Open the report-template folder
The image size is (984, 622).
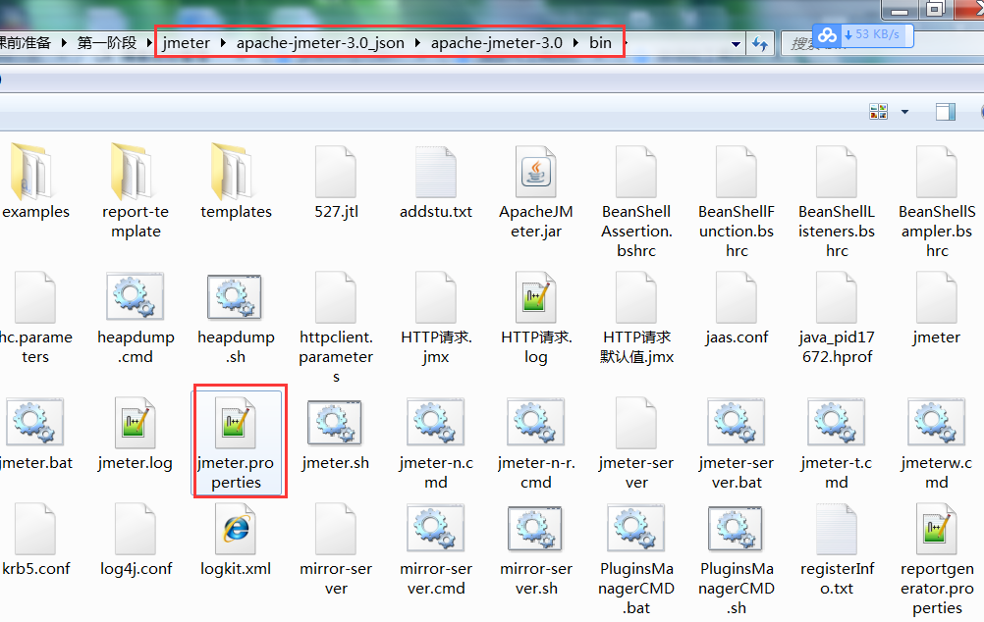coord(136,191)
